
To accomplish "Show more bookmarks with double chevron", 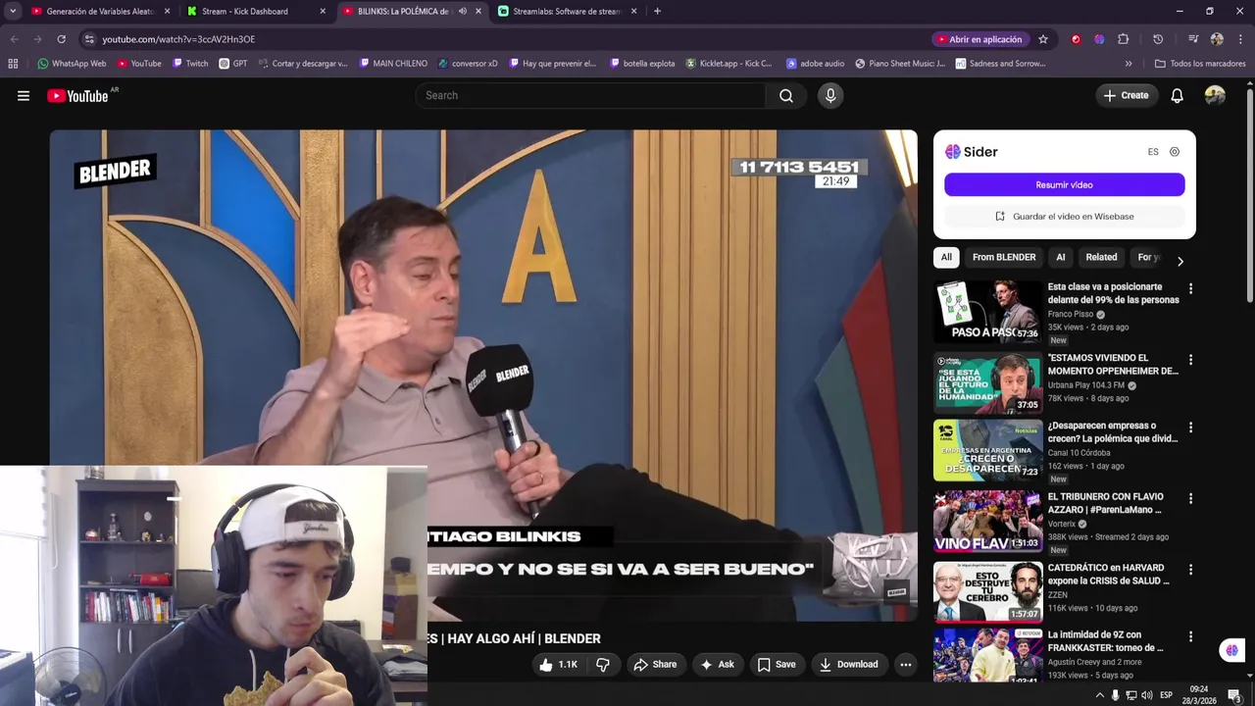I will tap(1129, 64).
